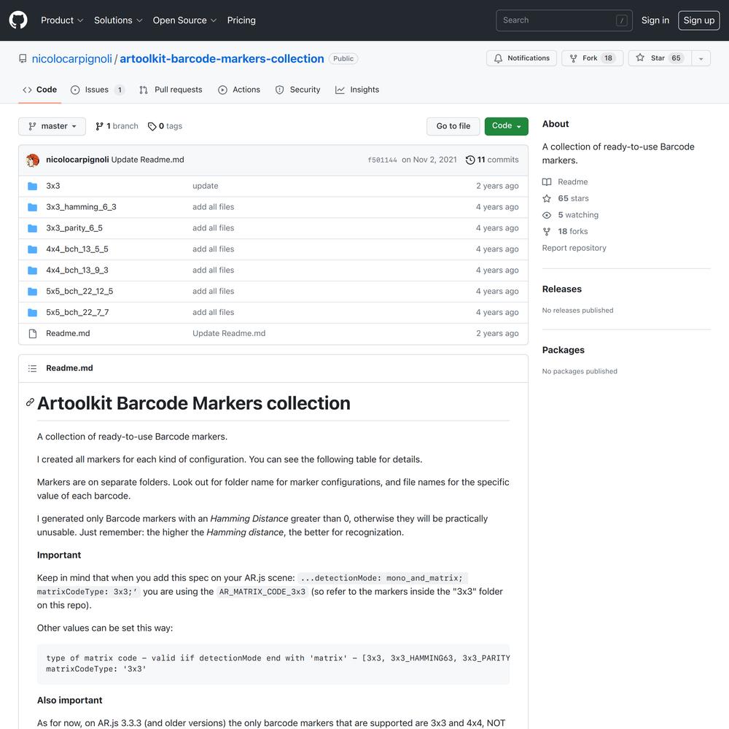Viewport: 729px width, 729px height.
Task: Click the Readme book icon in About
Action: click(547, 182)
